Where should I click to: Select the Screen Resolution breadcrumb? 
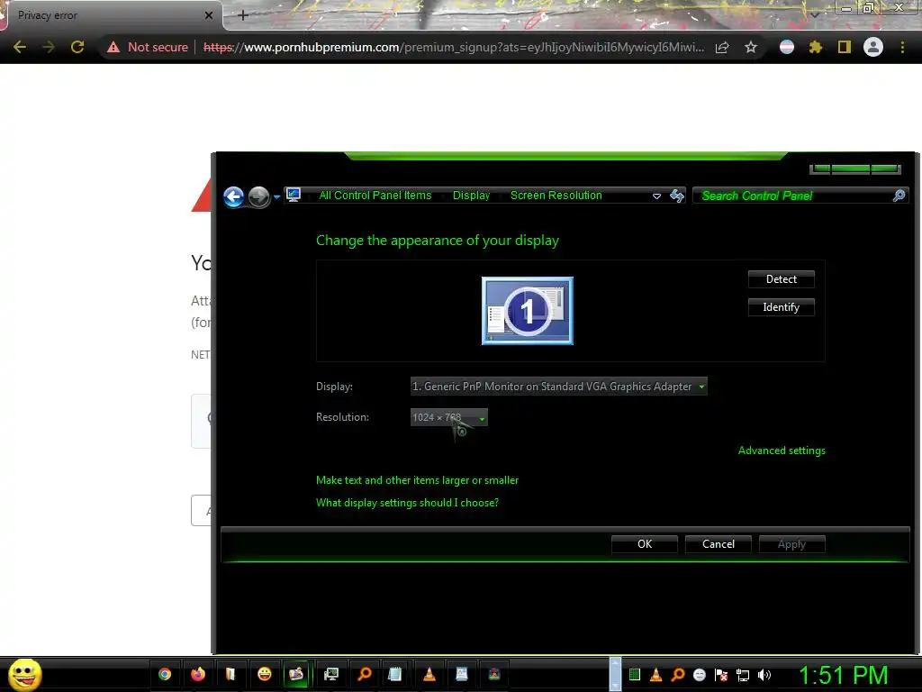pyautogui.click(x=556, y=196)
